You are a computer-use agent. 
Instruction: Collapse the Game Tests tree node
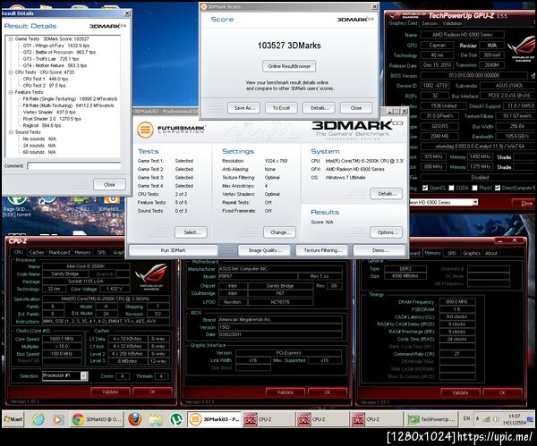pyautogui.click(x=11, y=38)
